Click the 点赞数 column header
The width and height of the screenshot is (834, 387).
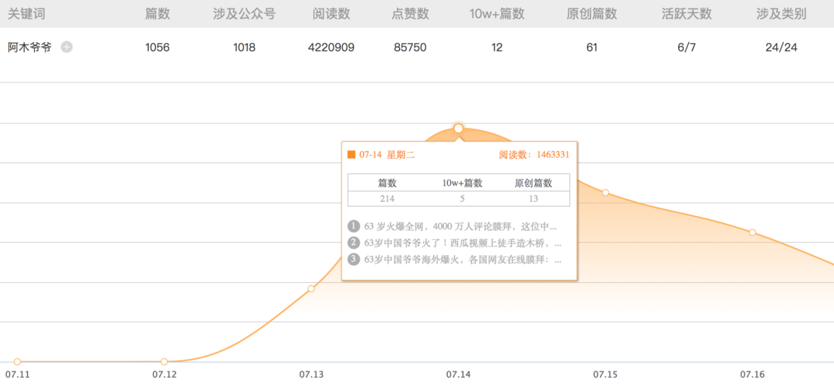pyautogui.click(x=410, y=15)
